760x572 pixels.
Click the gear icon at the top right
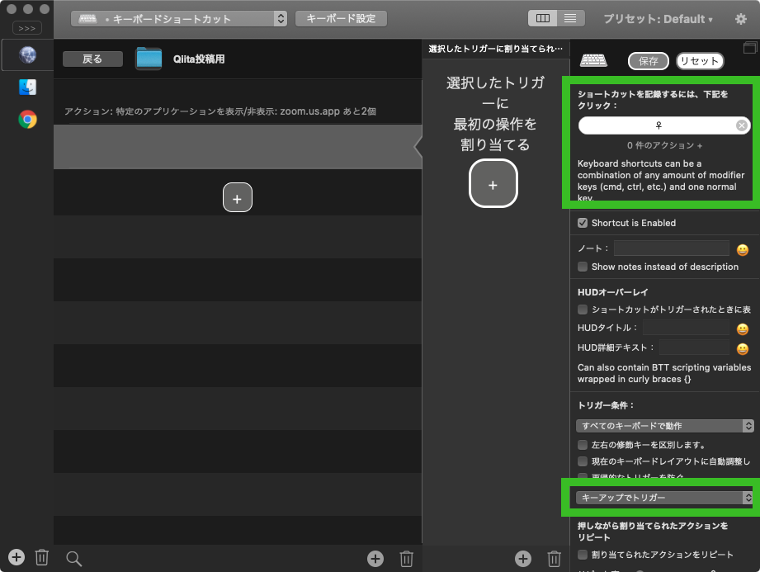click(740, 18)
